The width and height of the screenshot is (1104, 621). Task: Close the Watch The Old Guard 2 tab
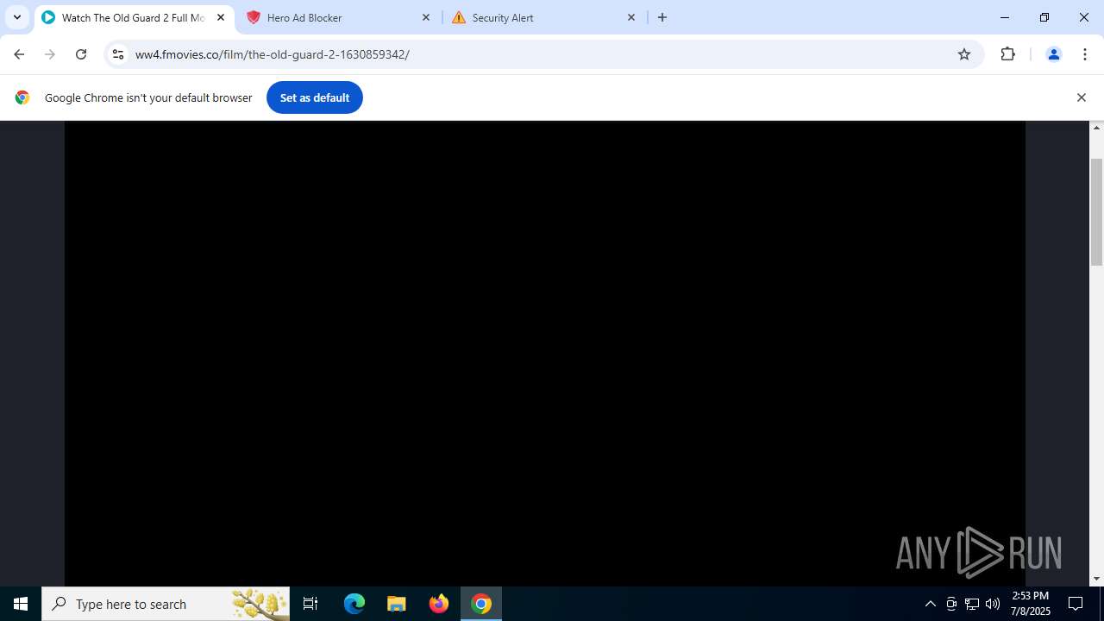tap(221, 17)
